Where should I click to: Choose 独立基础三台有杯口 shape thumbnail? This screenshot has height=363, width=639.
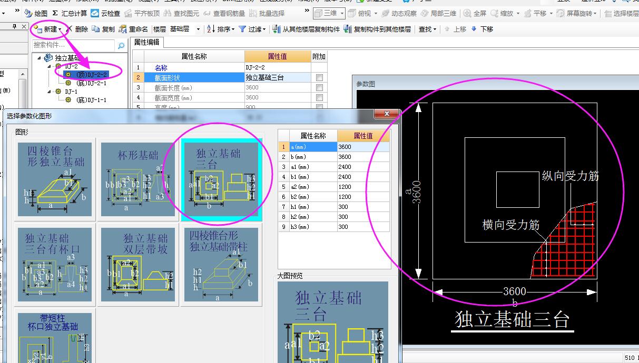(x=55, y=264)
